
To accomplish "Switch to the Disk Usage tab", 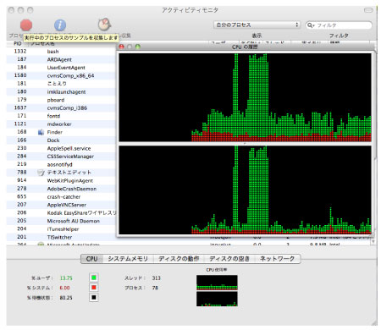I will click(x=229, y=259).
